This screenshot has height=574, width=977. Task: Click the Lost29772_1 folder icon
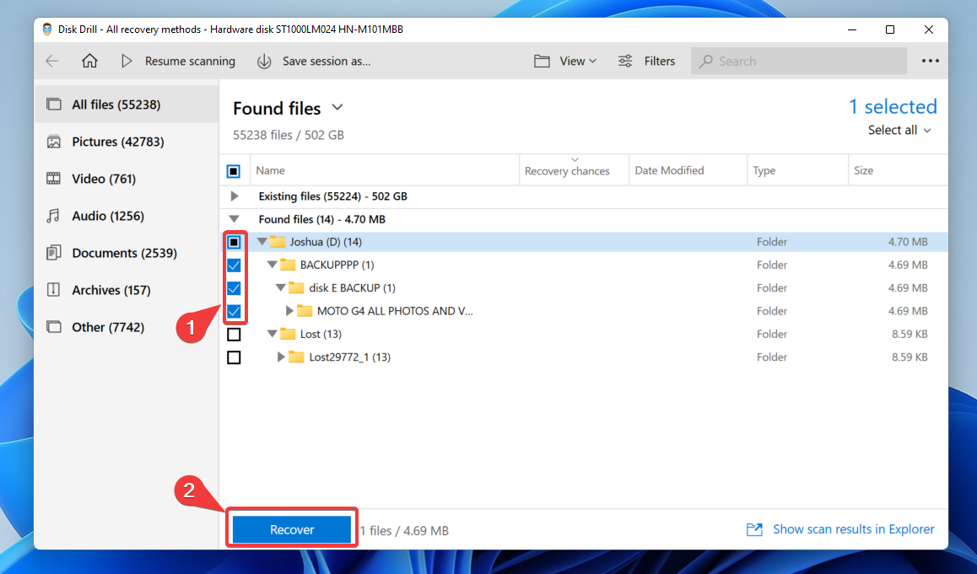click(297, 357)
